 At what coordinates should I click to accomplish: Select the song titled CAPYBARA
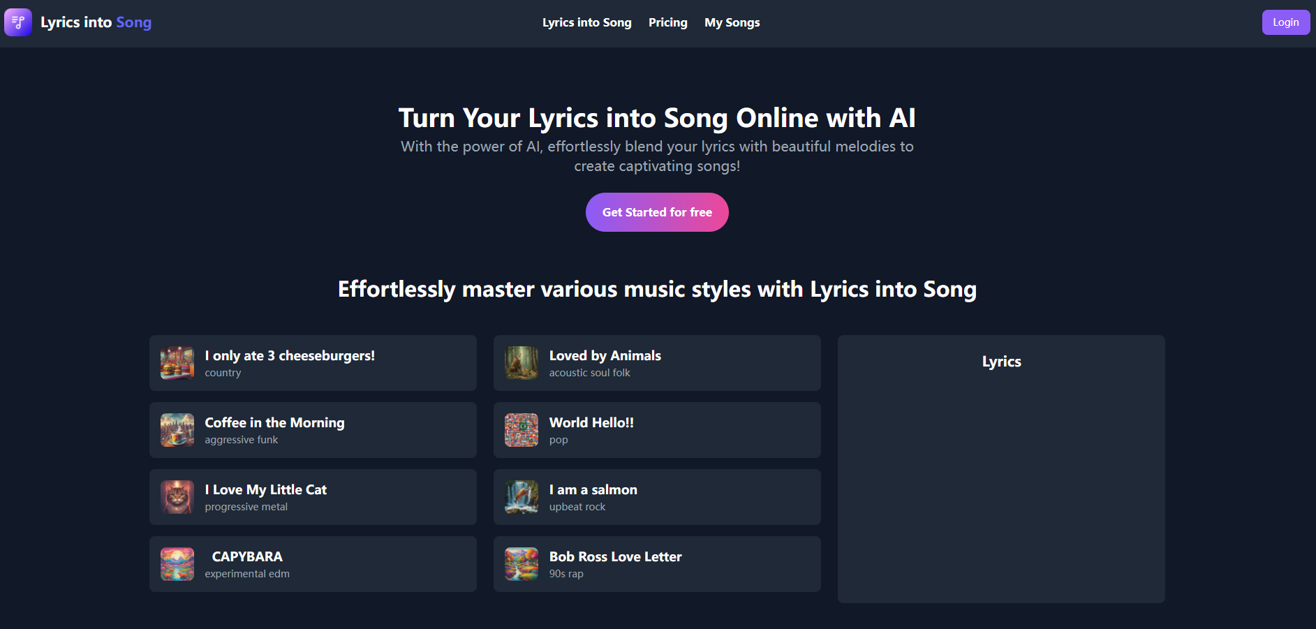point(247,556)
